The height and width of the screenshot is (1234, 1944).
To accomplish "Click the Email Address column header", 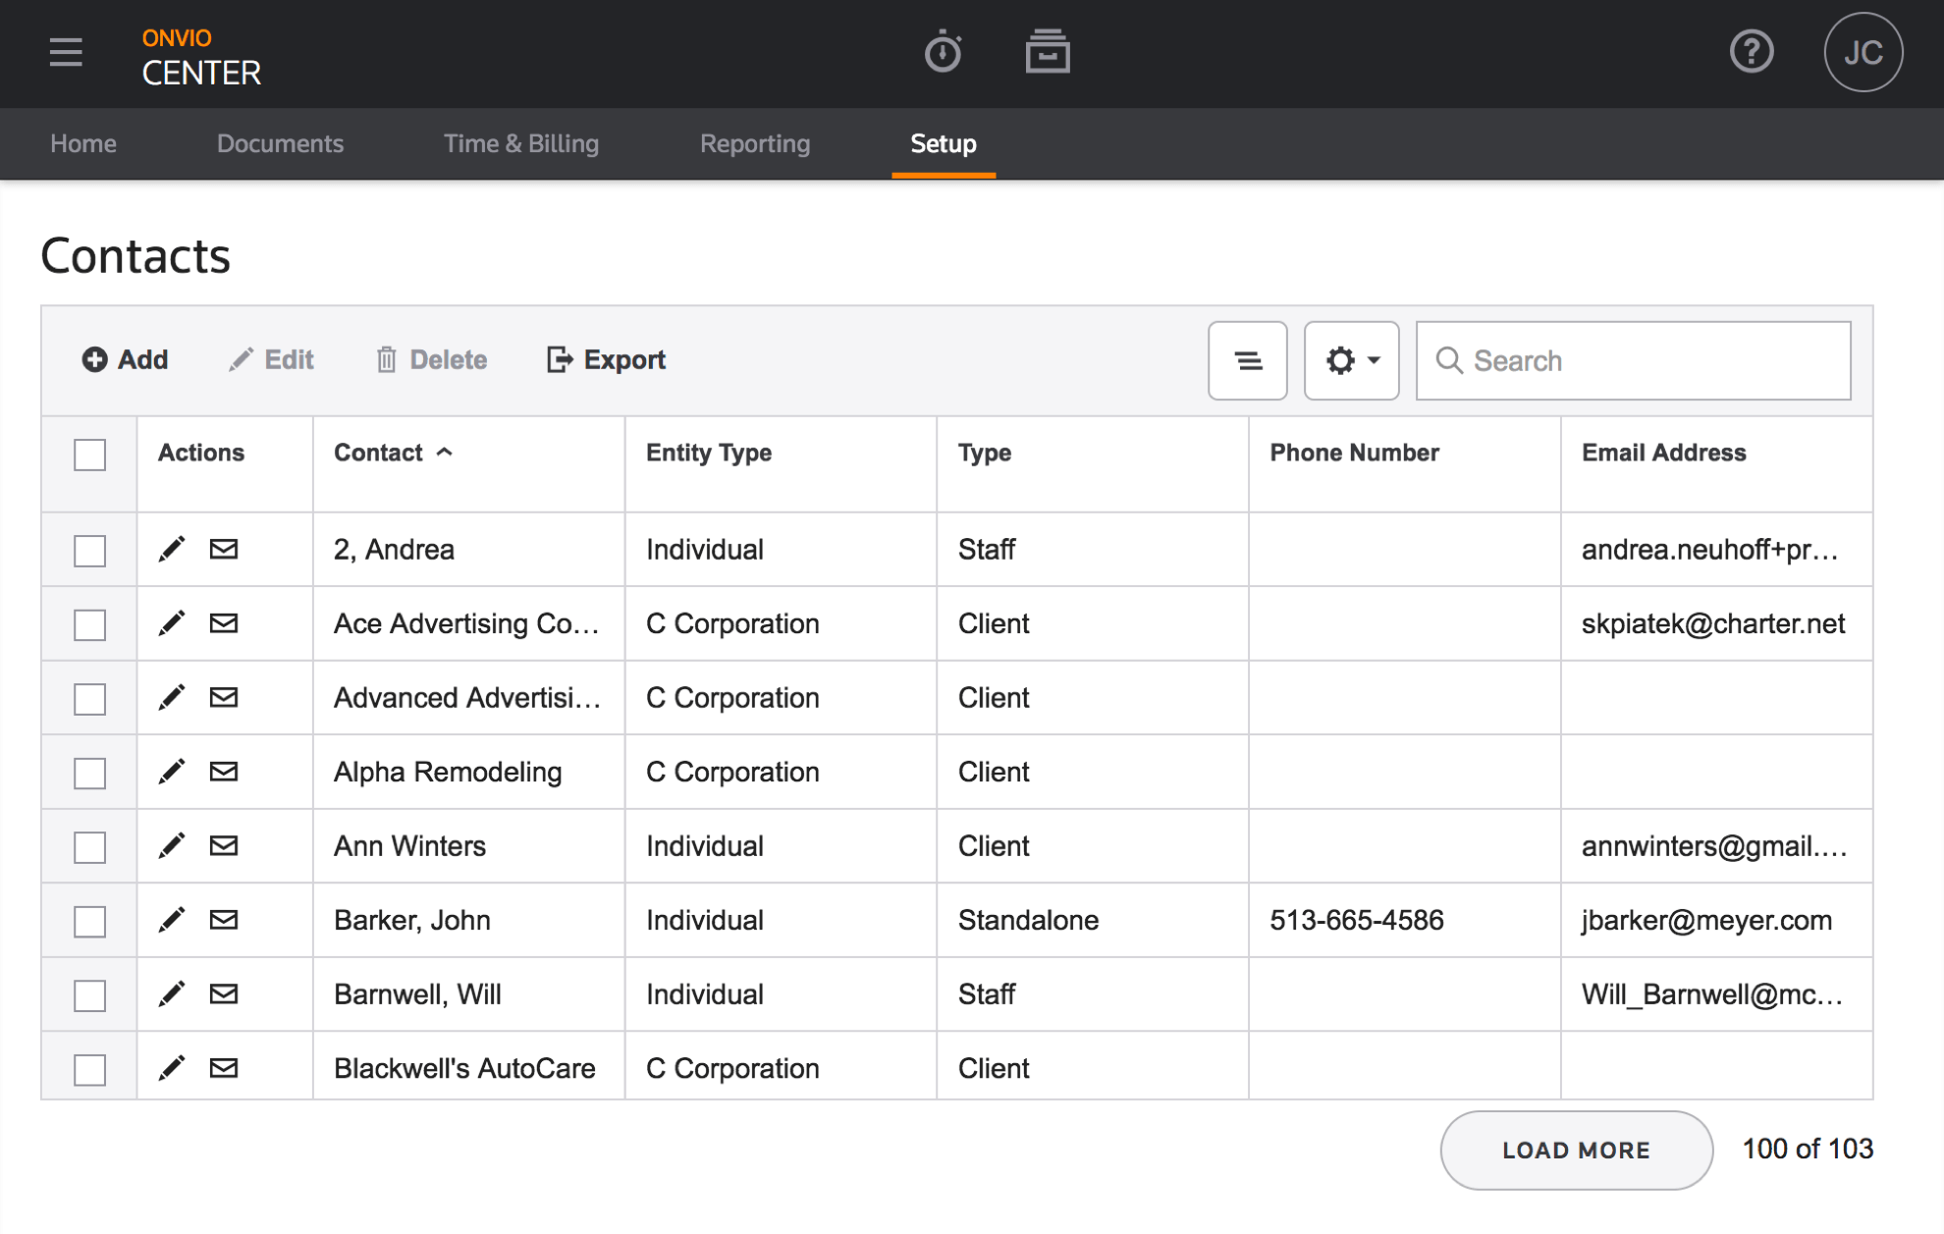I will [x=1663, y=453].
